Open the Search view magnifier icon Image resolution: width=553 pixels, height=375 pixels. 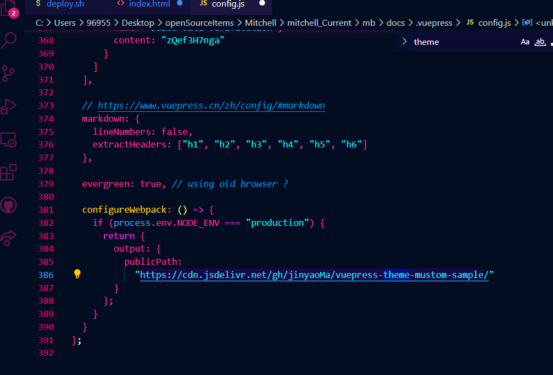click(9, 39)
